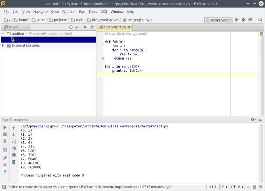Expand the External Libraries tree node

pyautogui.click(x=3, y=46)
